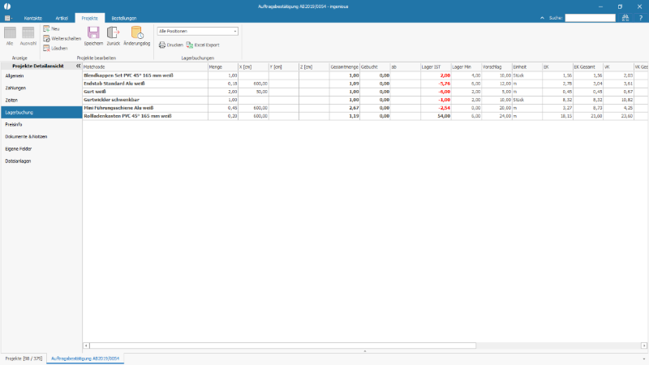Viewport: 649px width, 365px height.
Task: Open the Artikel ribbon tab
Action: click(62, 18)
